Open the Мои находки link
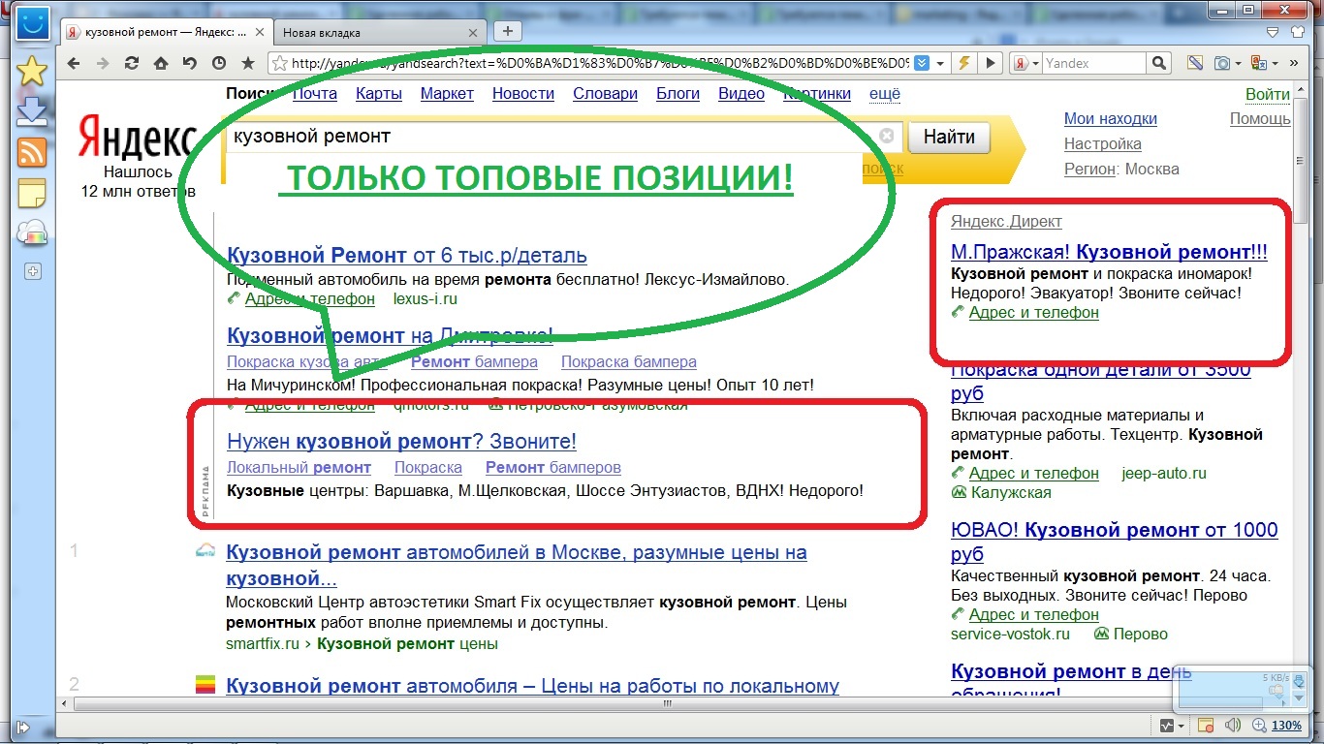The width and height of the screenshot is (1324, 744). pyautogui.click(x=1111, y=118)
